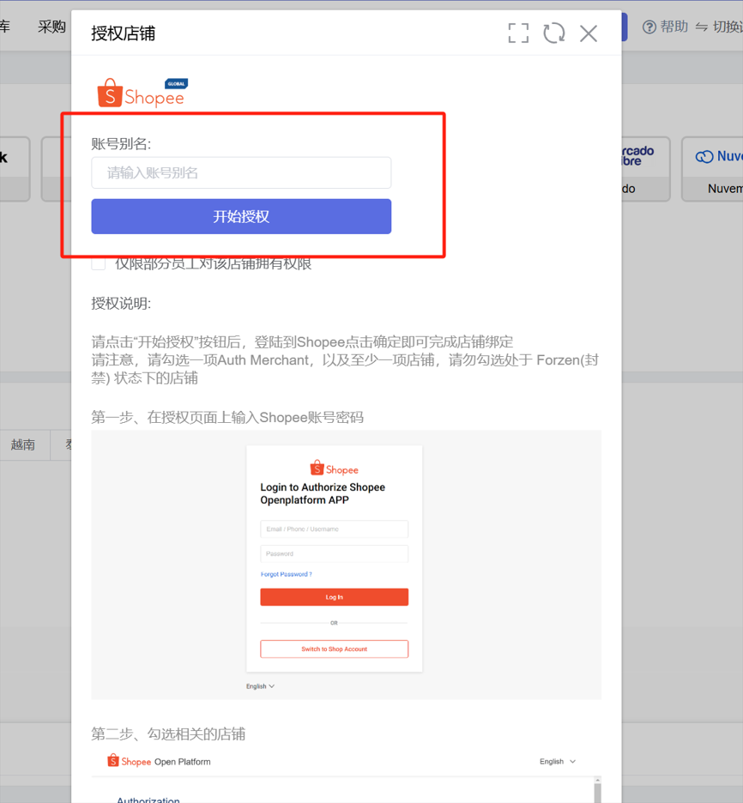Expand the authorize-shop dialog to fullscreen

click(x=518, y=33)
